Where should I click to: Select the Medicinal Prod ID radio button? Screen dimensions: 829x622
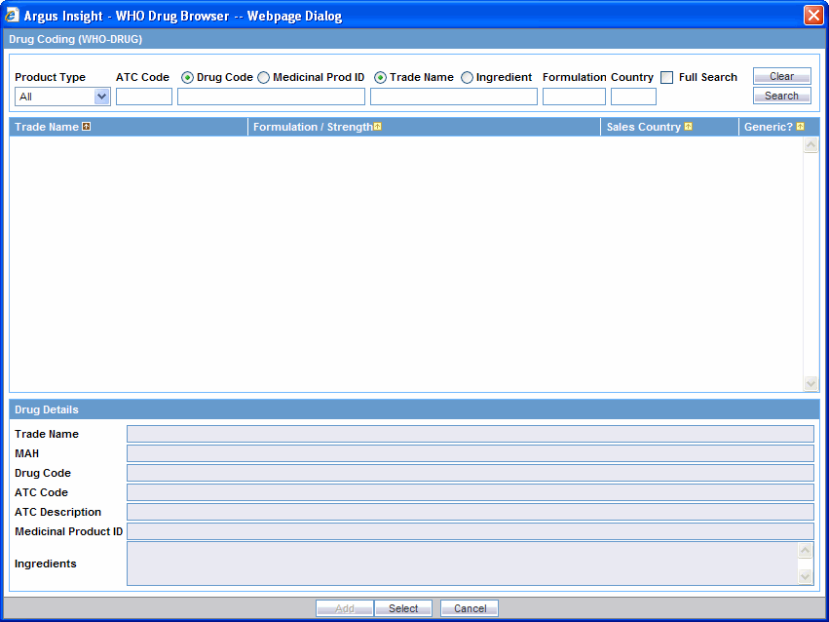pos(263,78)
